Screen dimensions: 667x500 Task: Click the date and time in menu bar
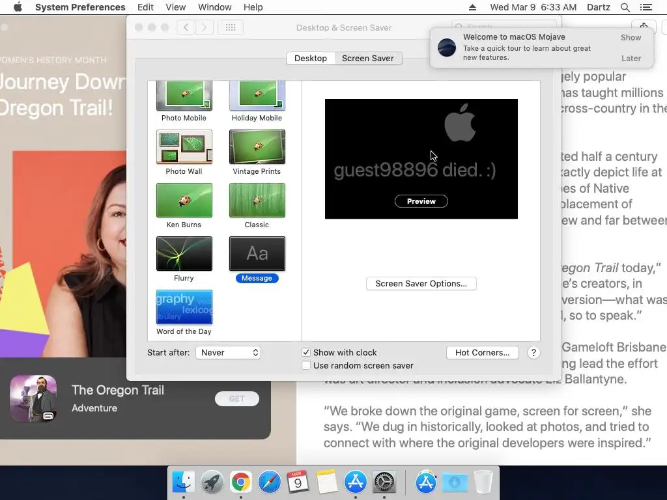(533, 7)
